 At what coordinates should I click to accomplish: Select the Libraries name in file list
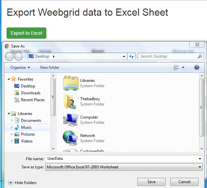coord(87,81)
